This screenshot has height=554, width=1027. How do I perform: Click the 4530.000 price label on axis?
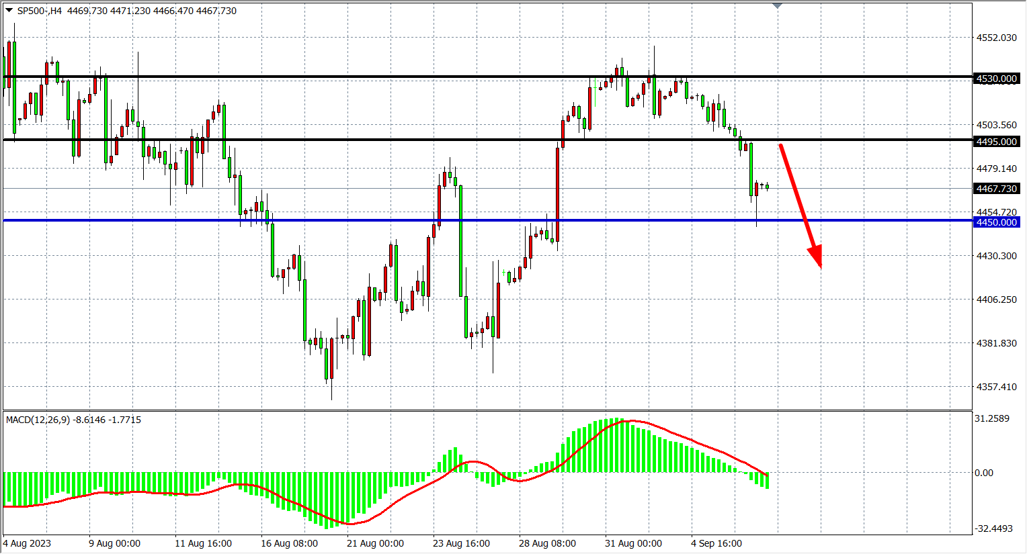pyautogui.click(x=996, y=79)
